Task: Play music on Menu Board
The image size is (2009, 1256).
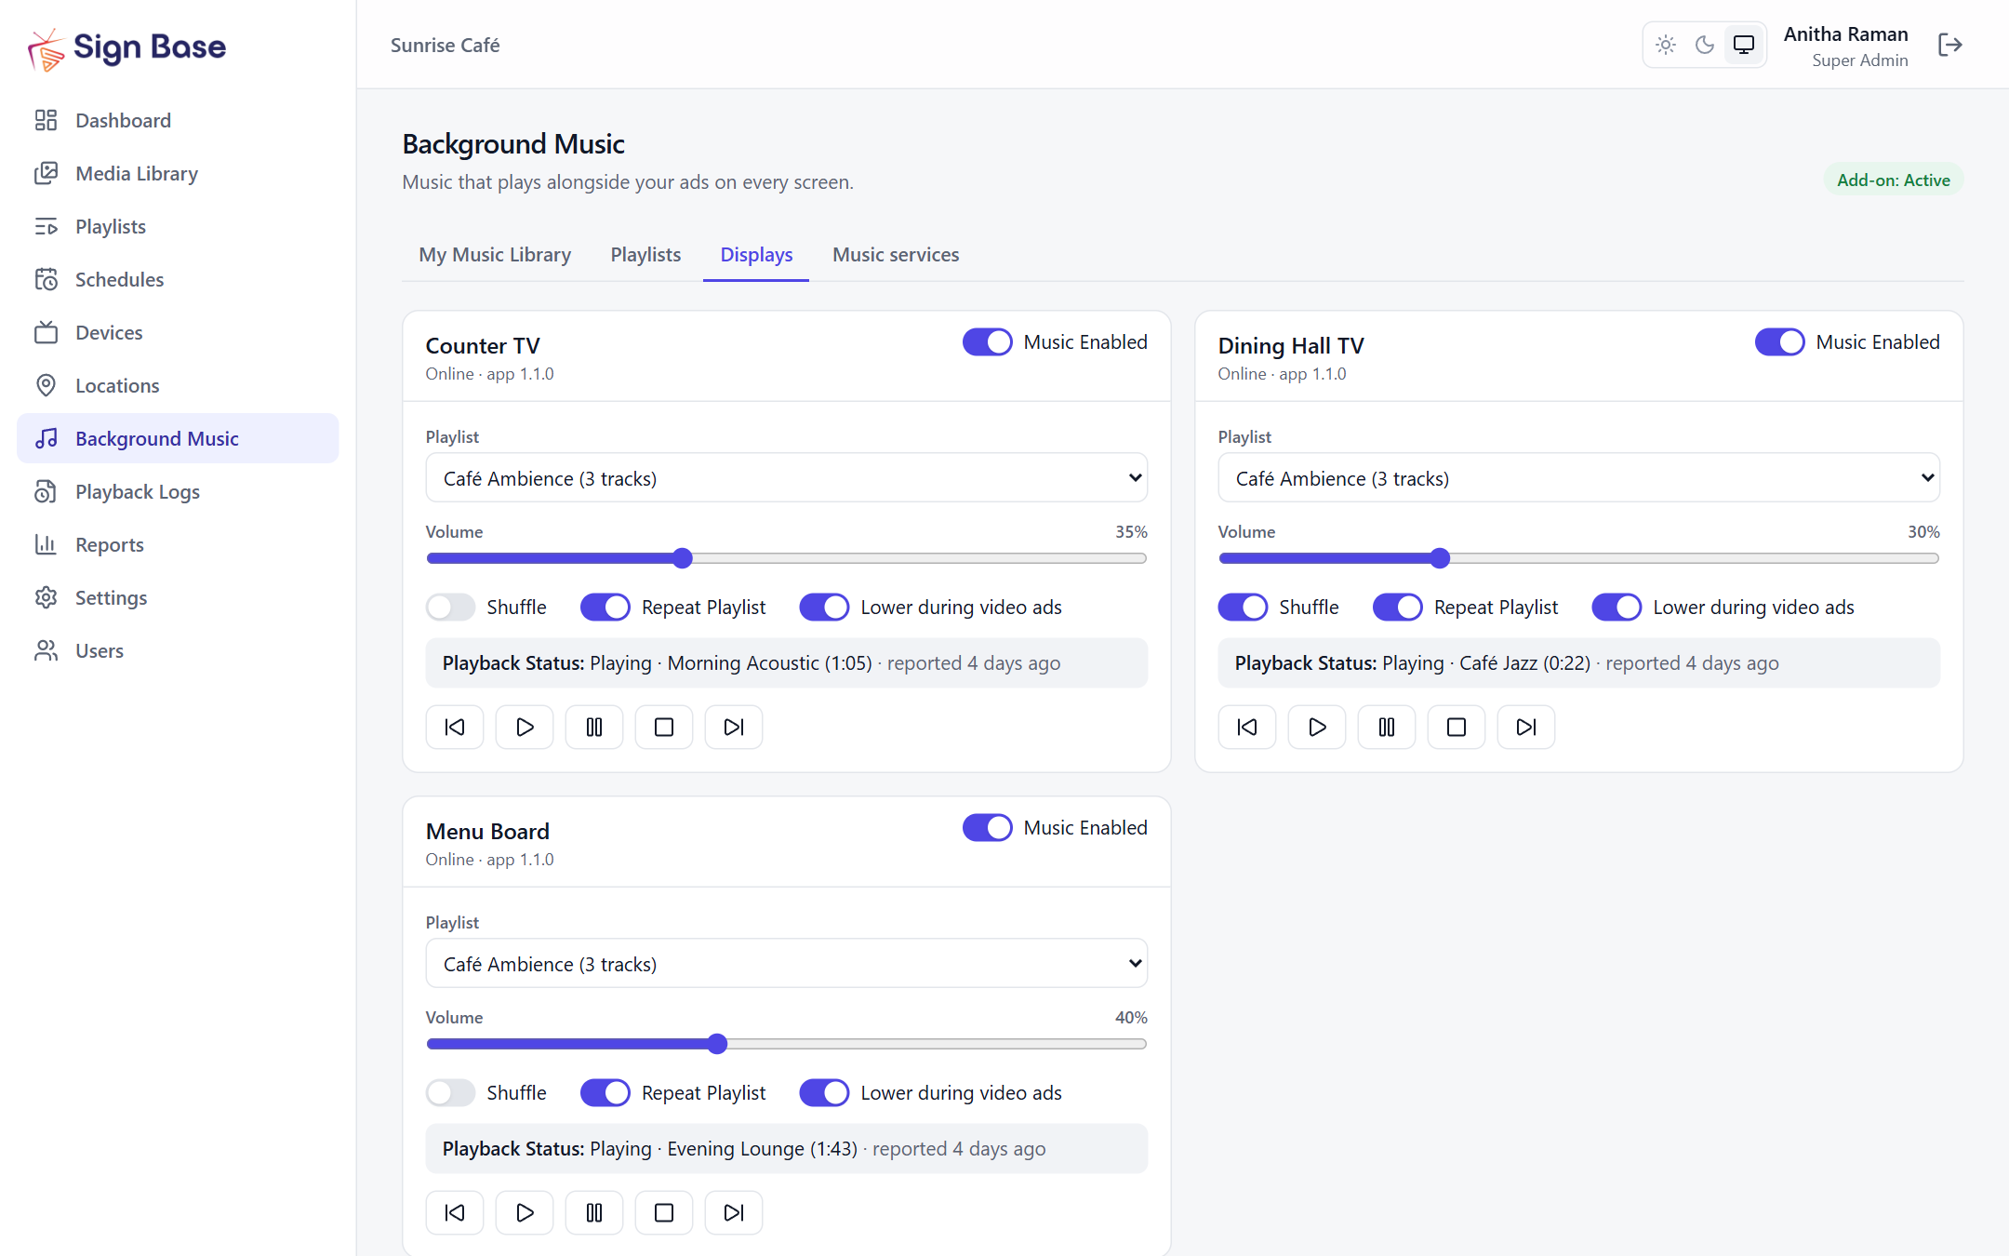Action: [x=525, y=1212]
